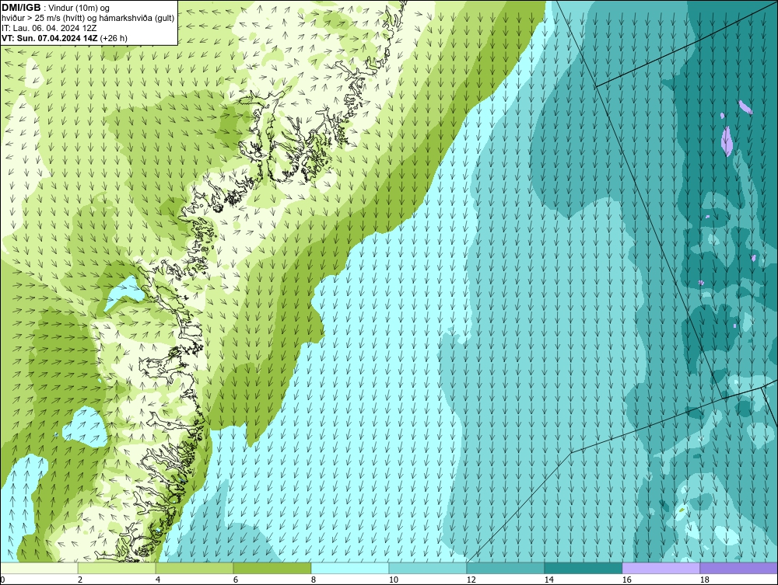
Task: Click the legend scale label 4
Action: [x=158, y=580]
